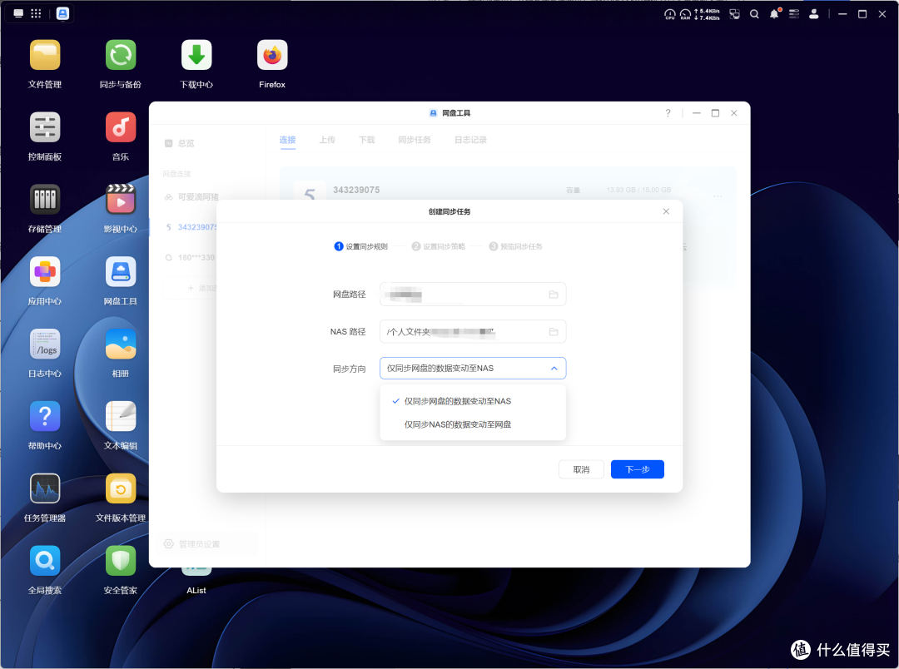Open user account icon in top bar
The image size is (899, 669).
(813, 14)
